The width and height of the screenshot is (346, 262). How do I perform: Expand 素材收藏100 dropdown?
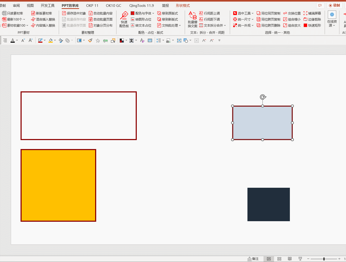(27, 25)
